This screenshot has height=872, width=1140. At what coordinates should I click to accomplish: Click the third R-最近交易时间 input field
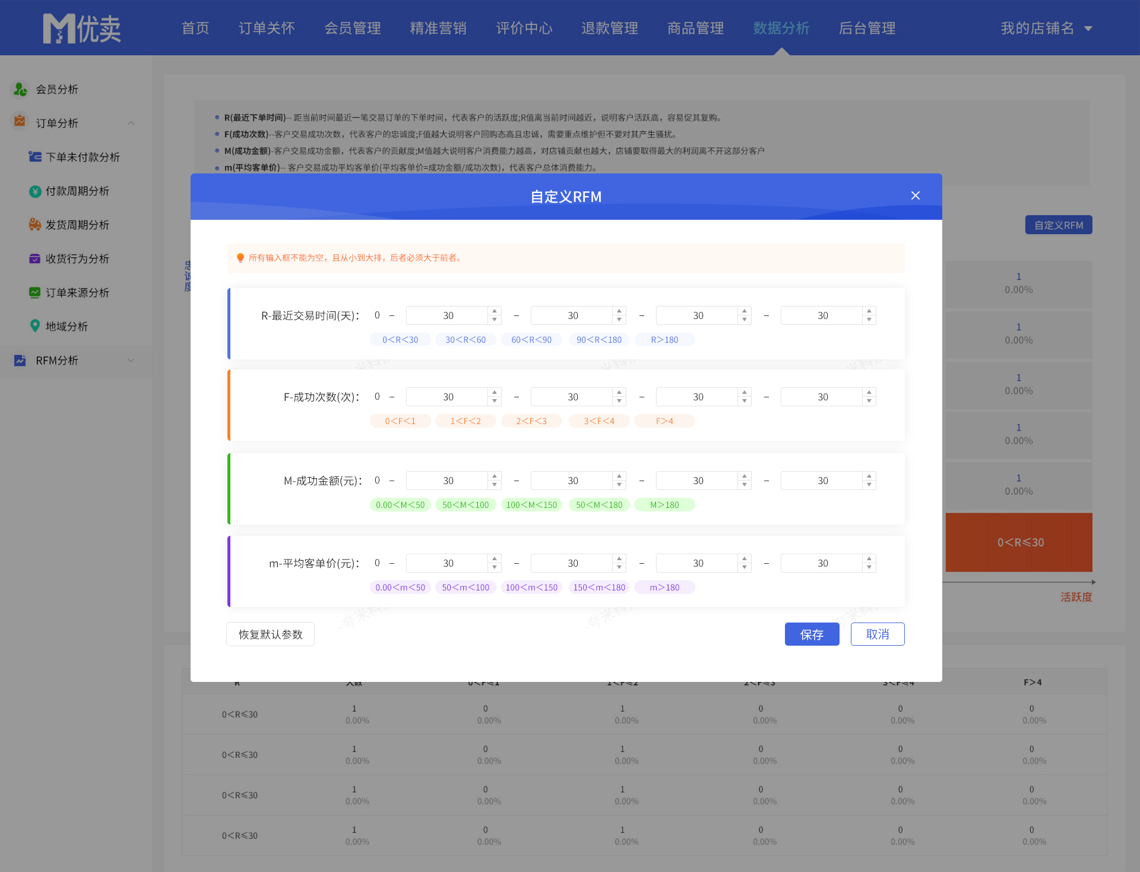tap(697, 315)
